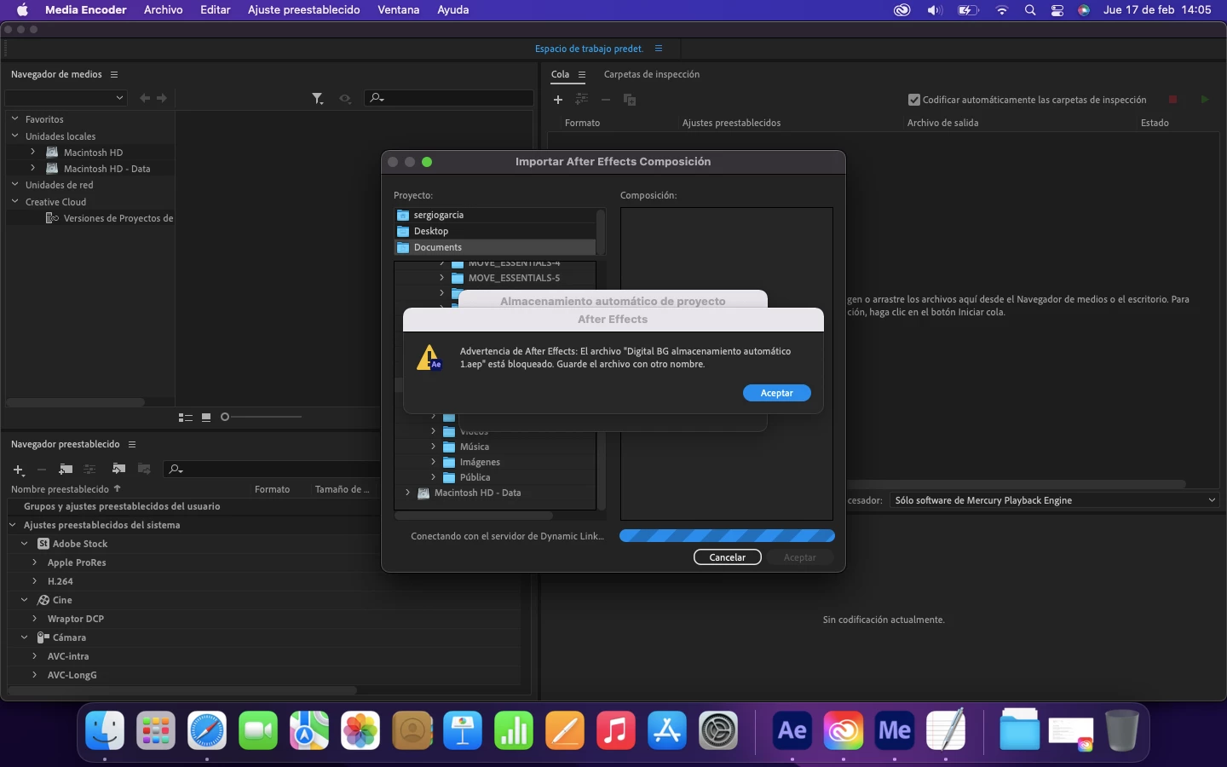1227x767 pixels.
Task: Open the Navegador de medios panel menu
Action: tap(114, 75)
